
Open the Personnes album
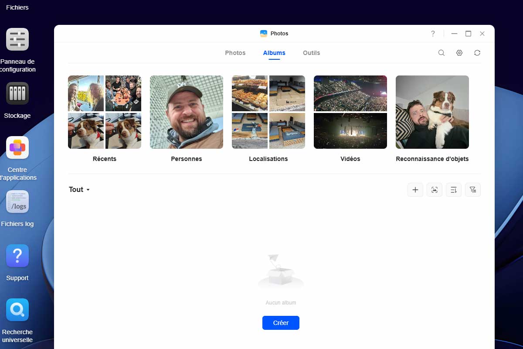coord(187,112)
